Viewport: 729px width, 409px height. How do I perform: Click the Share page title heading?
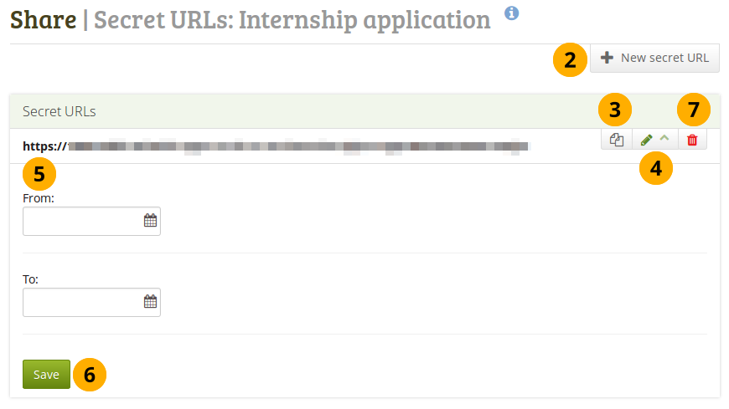tap(43, 20)
